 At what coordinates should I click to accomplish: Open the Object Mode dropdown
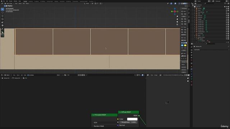(9, 4)
